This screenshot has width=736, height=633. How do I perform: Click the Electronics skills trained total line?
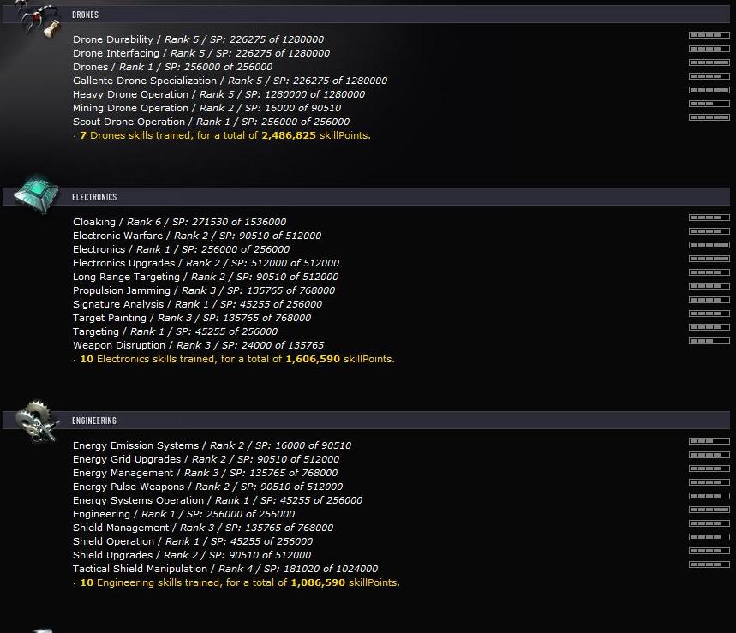coord(236,359)
